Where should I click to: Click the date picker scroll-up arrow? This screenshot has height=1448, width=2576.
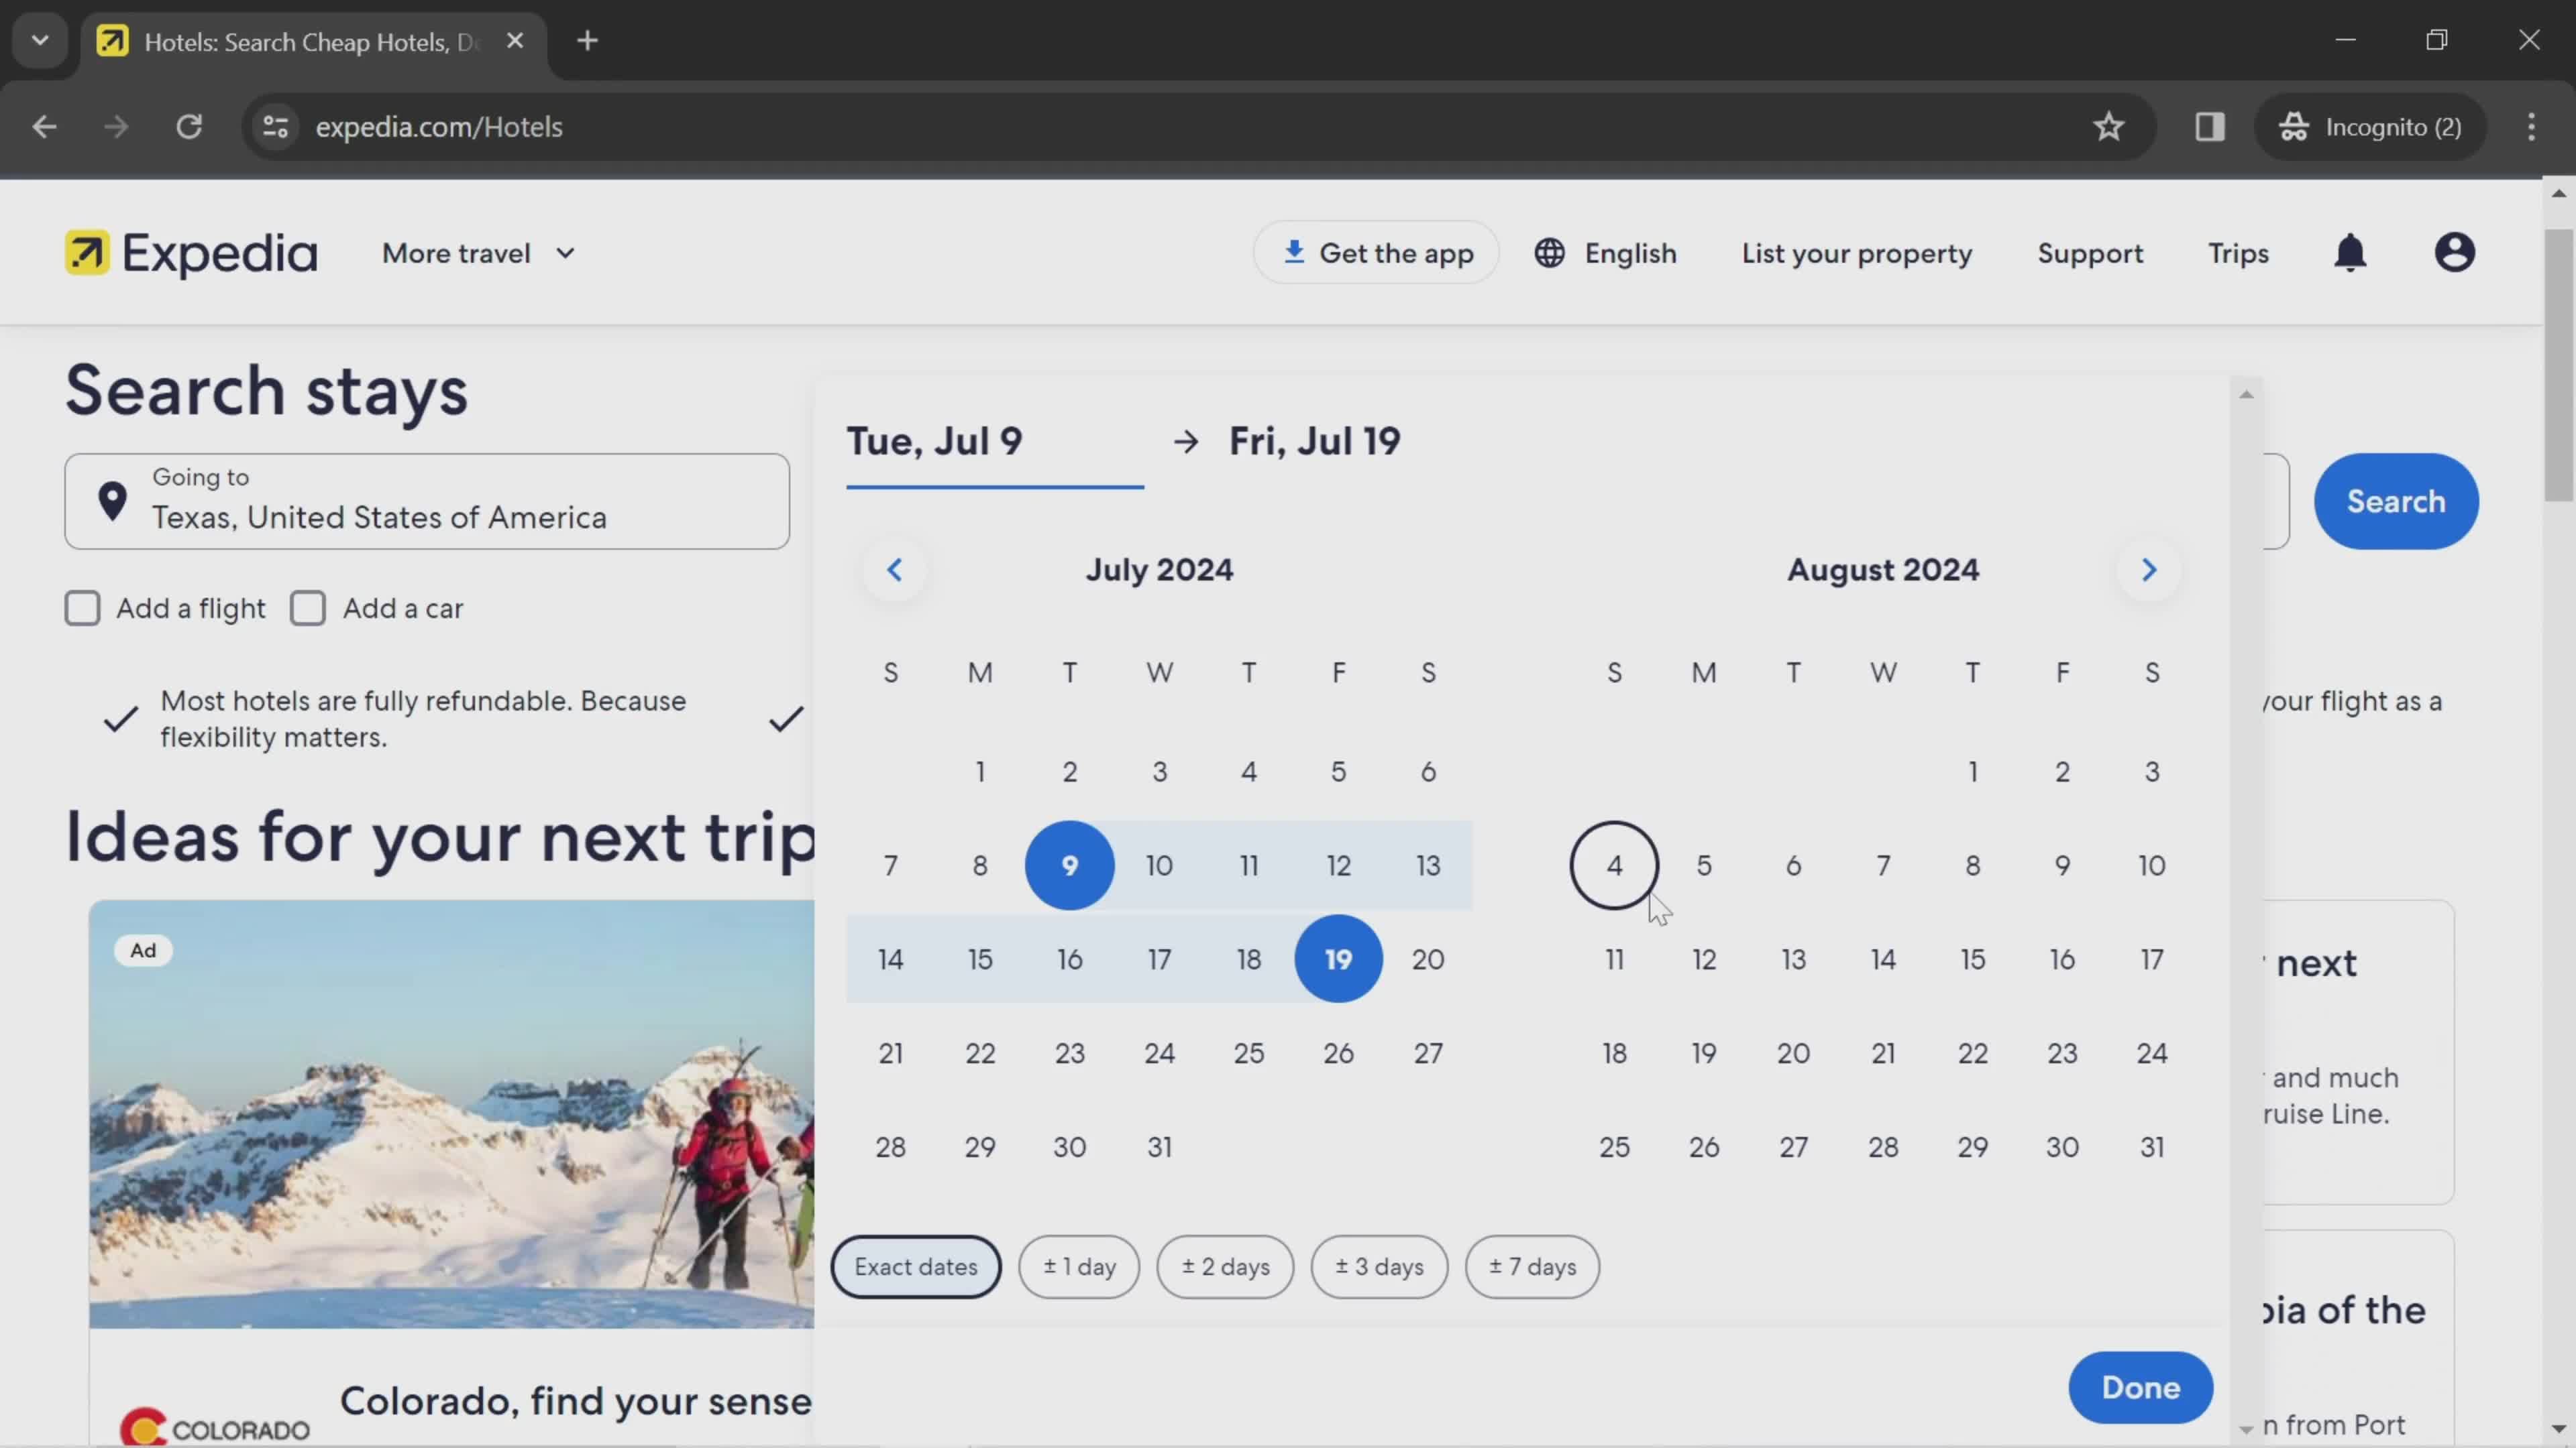tap(2246, 395)
